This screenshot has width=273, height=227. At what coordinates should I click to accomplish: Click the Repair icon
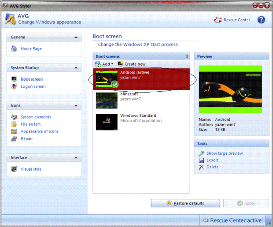[x=14, y=138]
